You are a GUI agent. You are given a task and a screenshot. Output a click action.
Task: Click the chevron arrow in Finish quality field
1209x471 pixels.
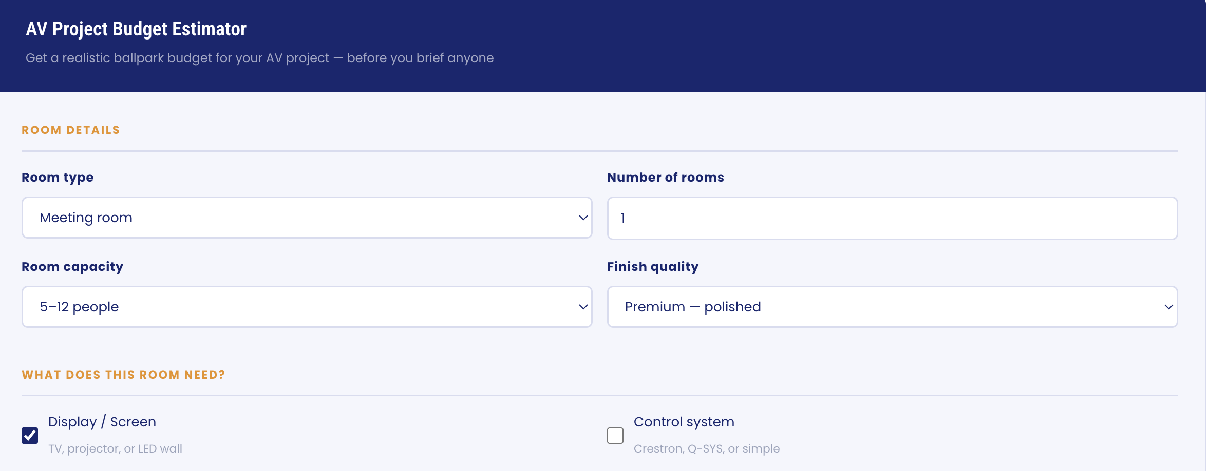coord(1168,307)
